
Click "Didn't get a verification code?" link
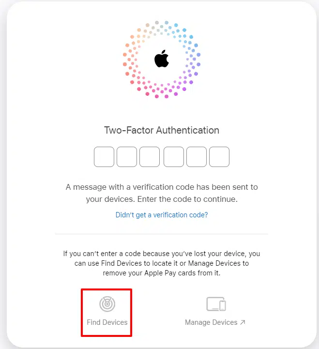pyautogui.click(x=162, y=215)
